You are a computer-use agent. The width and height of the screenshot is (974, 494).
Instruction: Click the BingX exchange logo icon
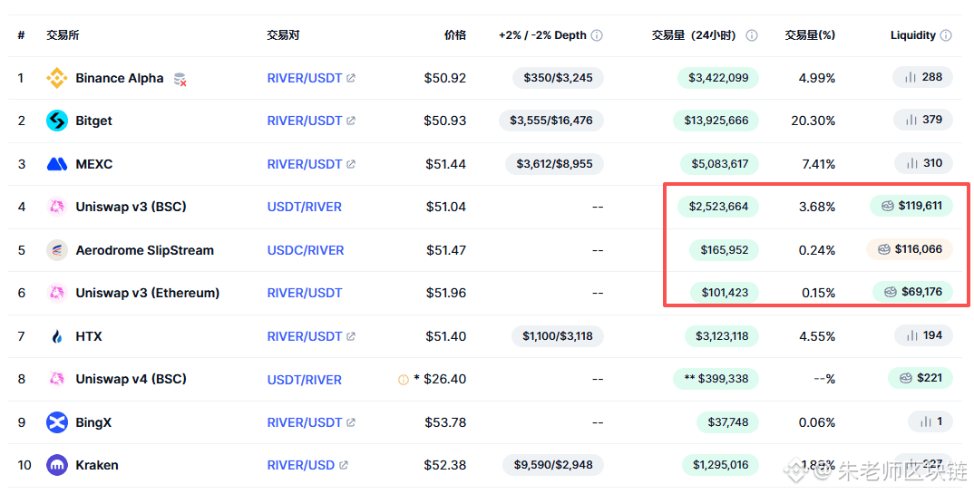pos(57,422)
